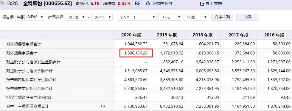Click the latest price value 6.18
This screenshot has height=111, width=292.
[95, 4]
